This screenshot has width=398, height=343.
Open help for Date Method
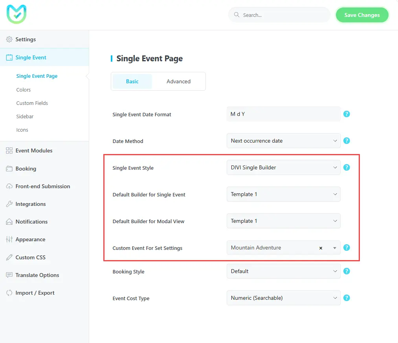(x=347, y=141)
